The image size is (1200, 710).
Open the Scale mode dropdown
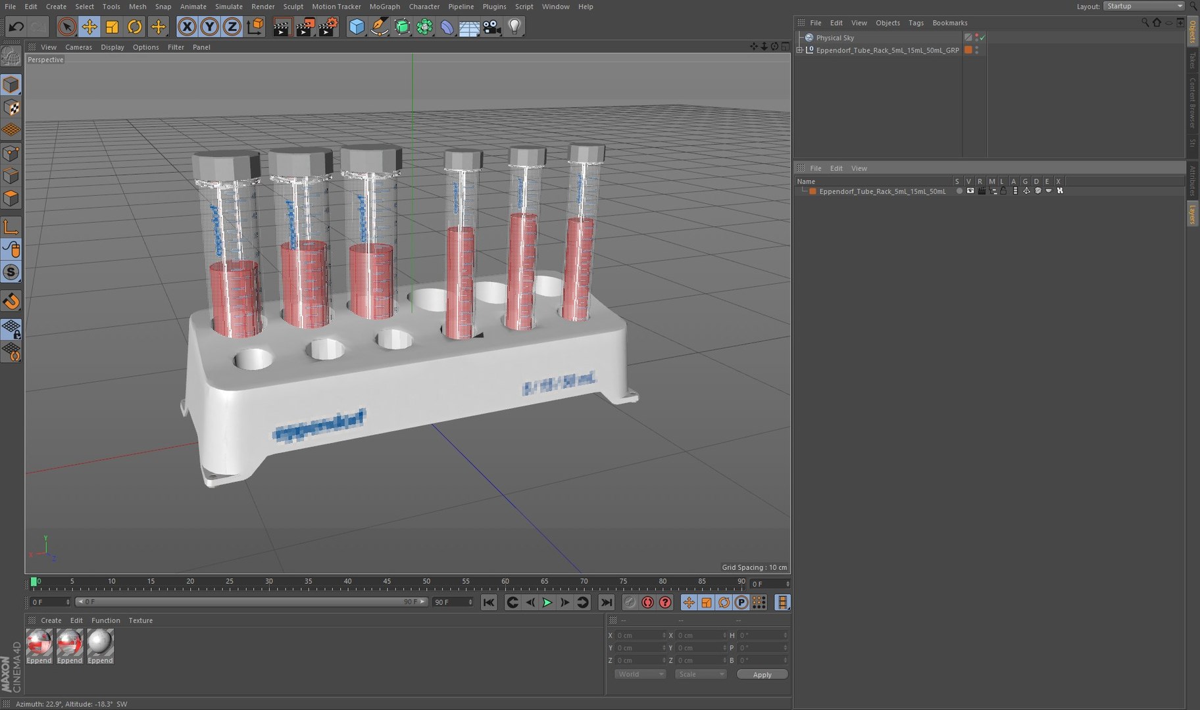[701, 674]
